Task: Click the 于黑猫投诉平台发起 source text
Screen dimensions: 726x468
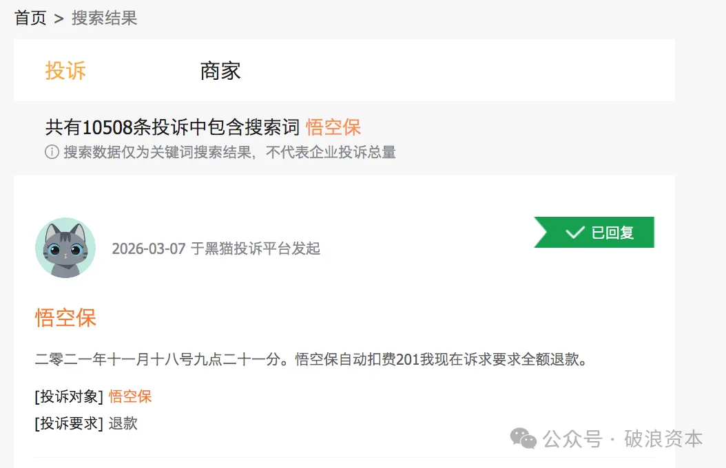Action: 256,248
